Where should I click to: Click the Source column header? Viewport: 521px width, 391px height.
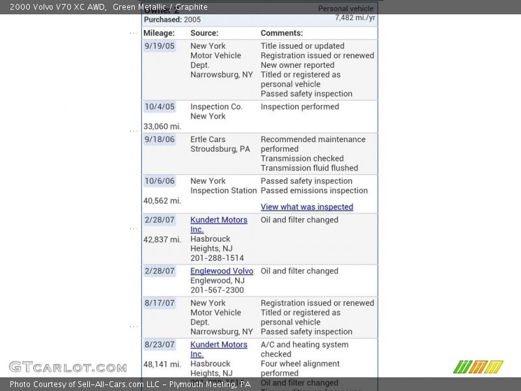tap(204, 33)
